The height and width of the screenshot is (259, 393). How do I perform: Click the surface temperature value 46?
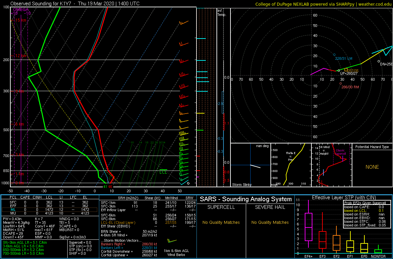pyautogui.click(x=110, y=187)
